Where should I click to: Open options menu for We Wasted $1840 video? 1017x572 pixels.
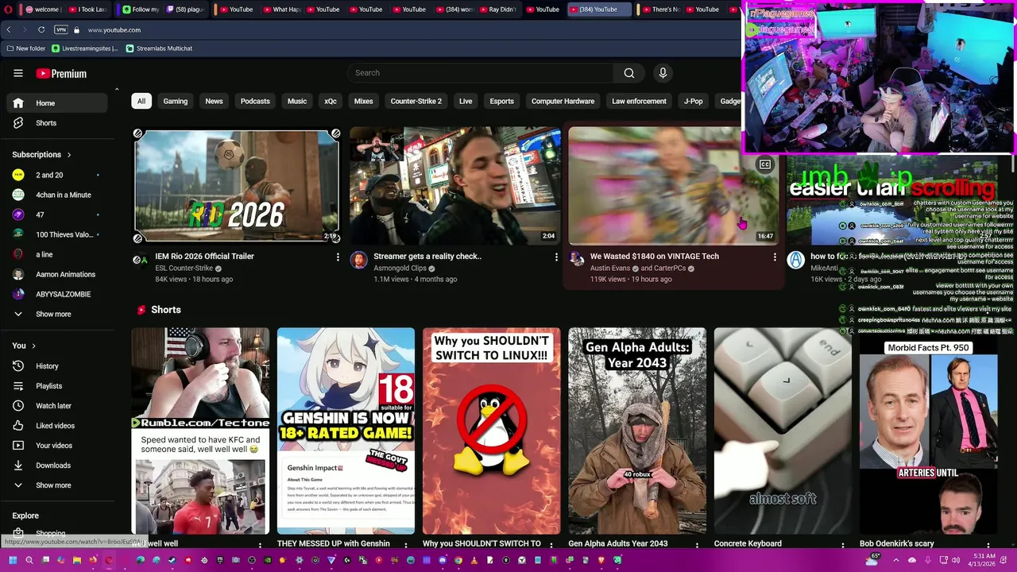(x=775, y=257)
